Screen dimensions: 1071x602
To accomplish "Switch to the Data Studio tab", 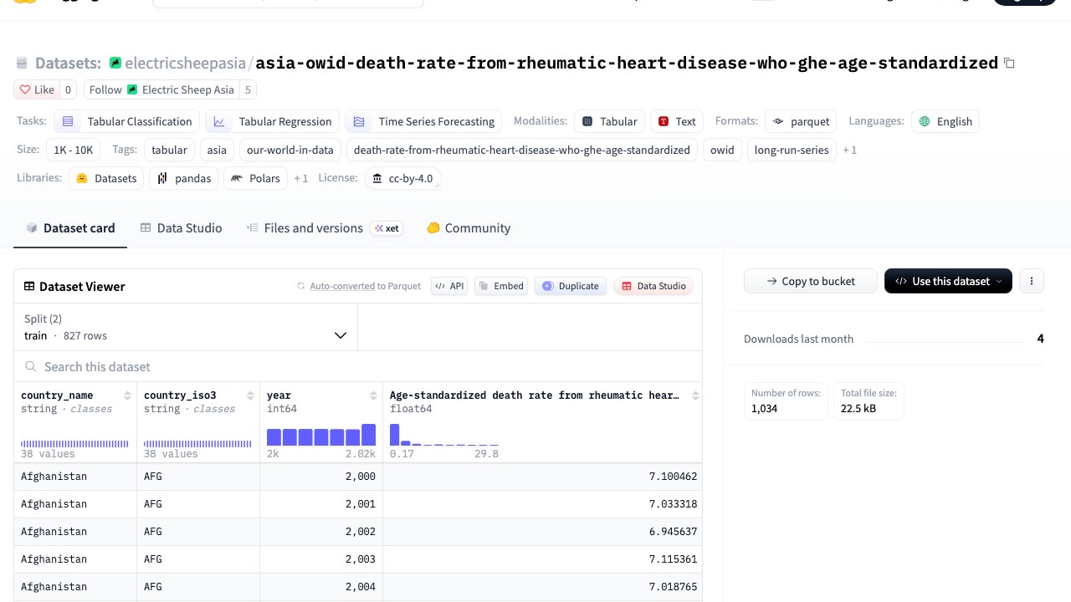I will tap(181, 228).
